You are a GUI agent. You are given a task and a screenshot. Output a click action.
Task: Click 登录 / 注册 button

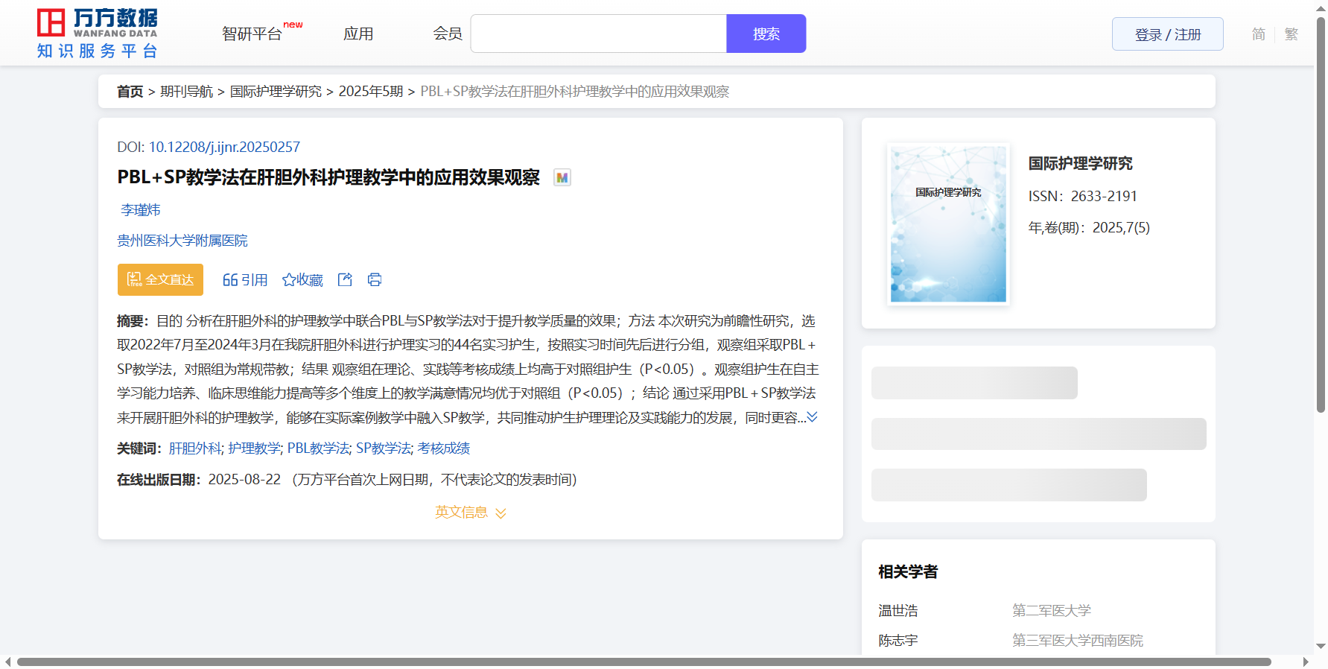(x=1167, y=34)
